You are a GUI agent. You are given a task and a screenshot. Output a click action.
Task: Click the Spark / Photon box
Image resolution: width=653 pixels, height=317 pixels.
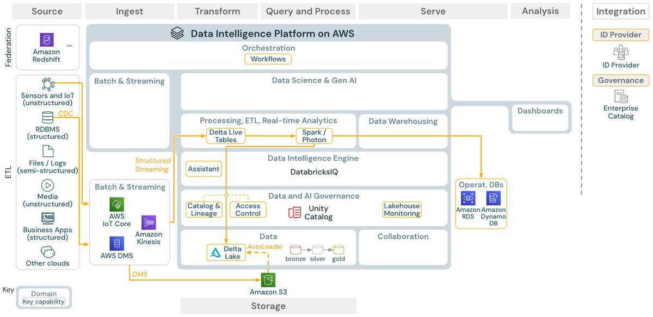pos(314,136)
